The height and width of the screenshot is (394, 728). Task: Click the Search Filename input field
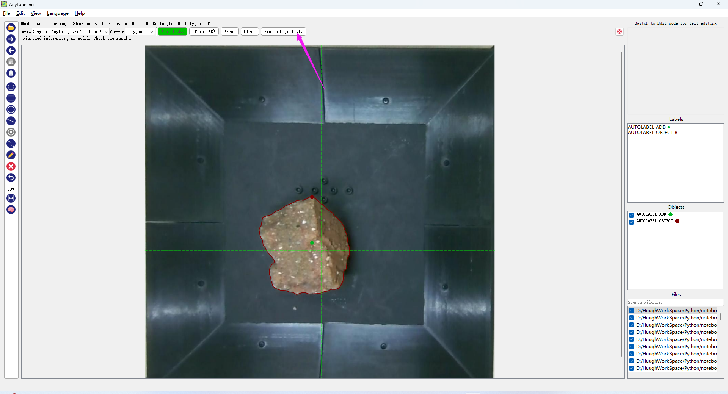pyautogui.click(x=675, y=302)
